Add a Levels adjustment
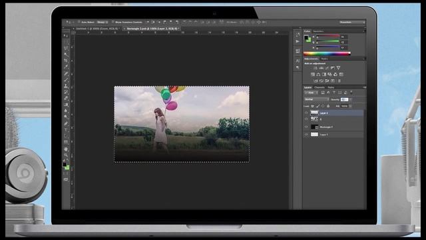 click(x=321, y=68)
